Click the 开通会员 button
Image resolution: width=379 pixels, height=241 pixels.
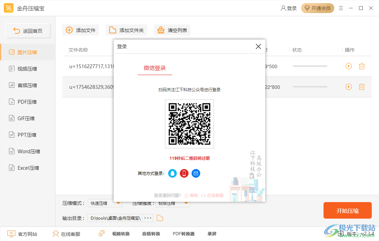click(318, 8)
